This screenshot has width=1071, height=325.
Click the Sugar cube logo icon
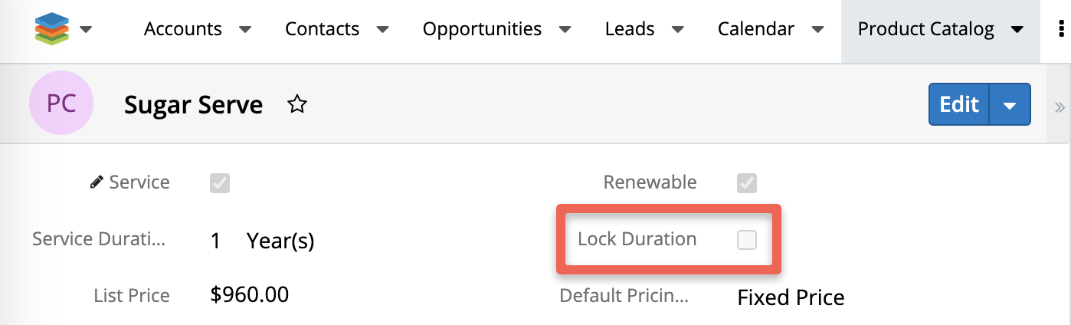click(52, 29)
